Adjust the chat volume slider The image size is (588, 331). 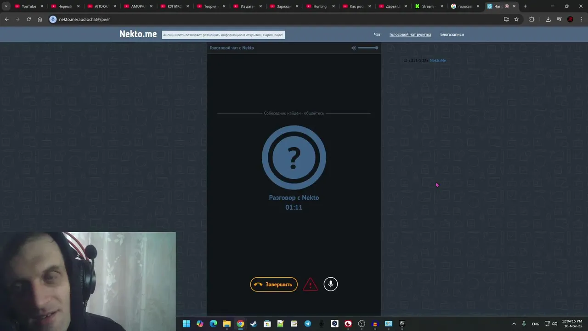[x=368, y=48]
